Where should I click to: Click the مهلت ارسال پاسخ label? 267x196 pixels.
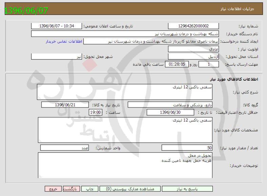pos(242,64)
